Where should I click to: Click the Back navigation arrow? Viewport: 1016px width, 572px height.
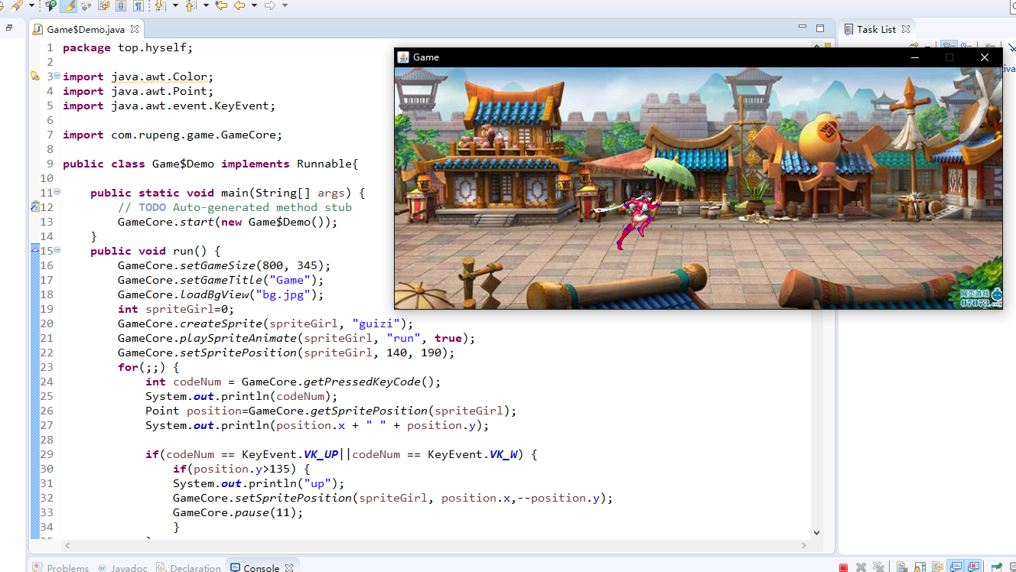click(239, 5)
